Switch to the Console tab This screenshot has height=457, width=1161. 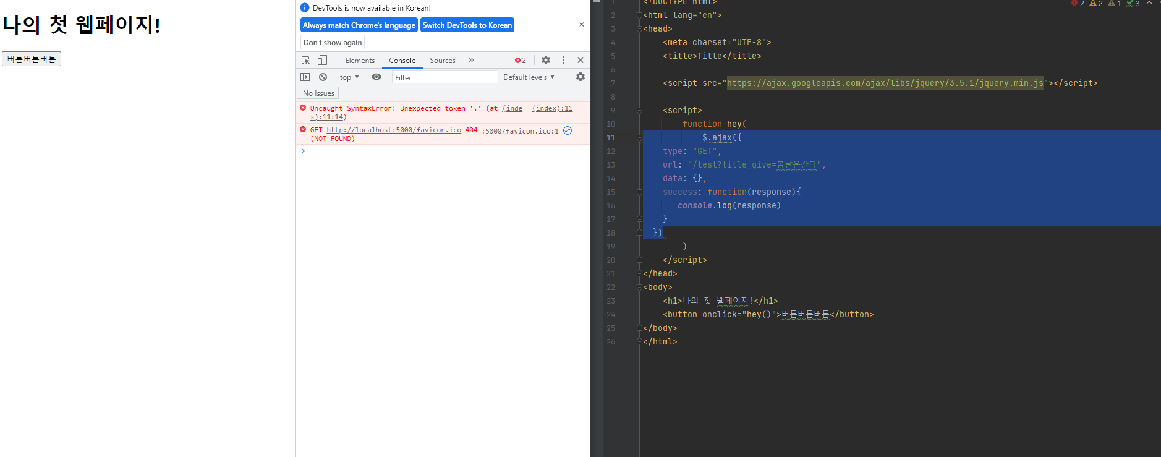[x=402, y=61]
